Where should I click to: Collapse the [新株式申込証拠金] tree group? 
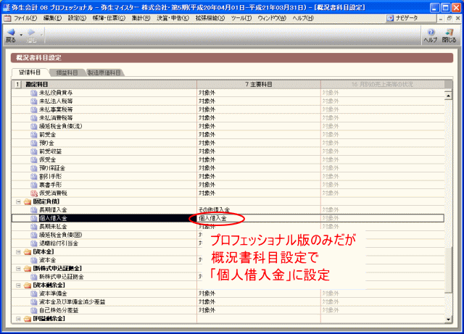[18, 269]
